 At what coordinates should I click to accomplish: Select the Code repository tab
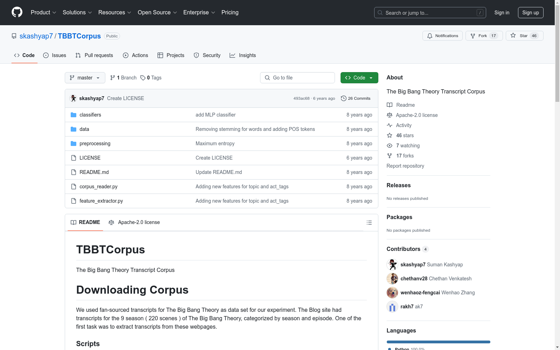point(24,55)
